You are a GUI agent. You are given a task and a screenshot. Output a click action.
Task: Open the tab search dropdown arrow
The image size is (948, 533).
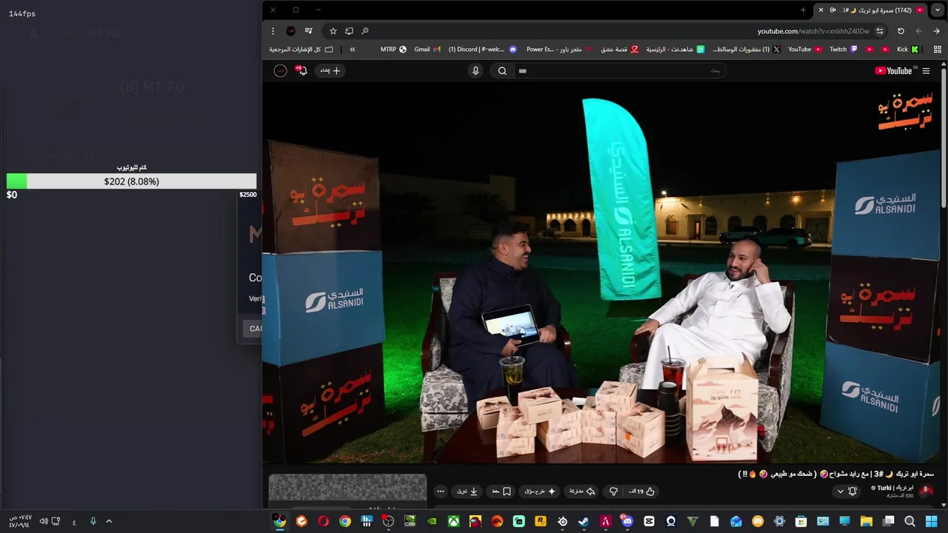coord(937,10)
